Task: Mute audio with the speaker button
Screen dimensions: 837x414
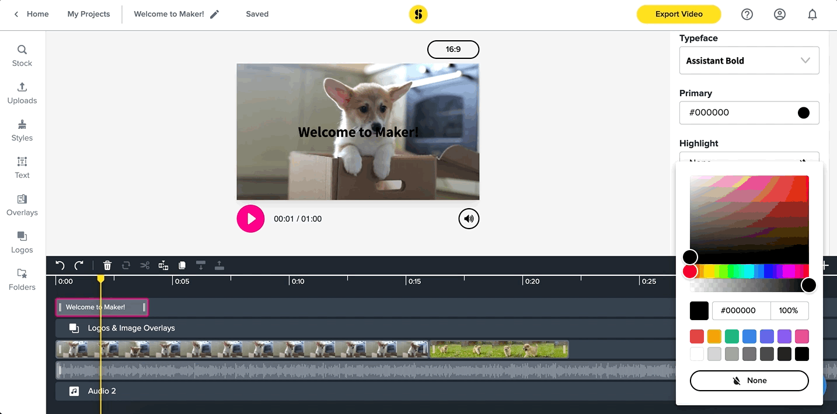Action: tap(469, 219)
